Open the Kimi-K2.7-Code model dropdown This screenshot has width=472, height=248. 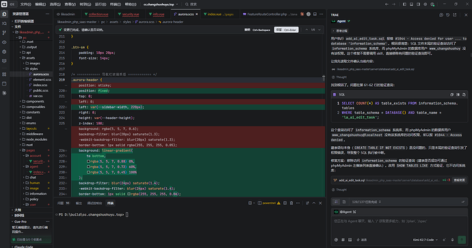[x=425, y=240]
